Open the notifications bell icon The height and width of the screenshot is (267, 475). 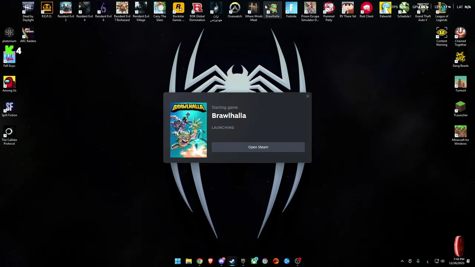[x=468, y=261]
